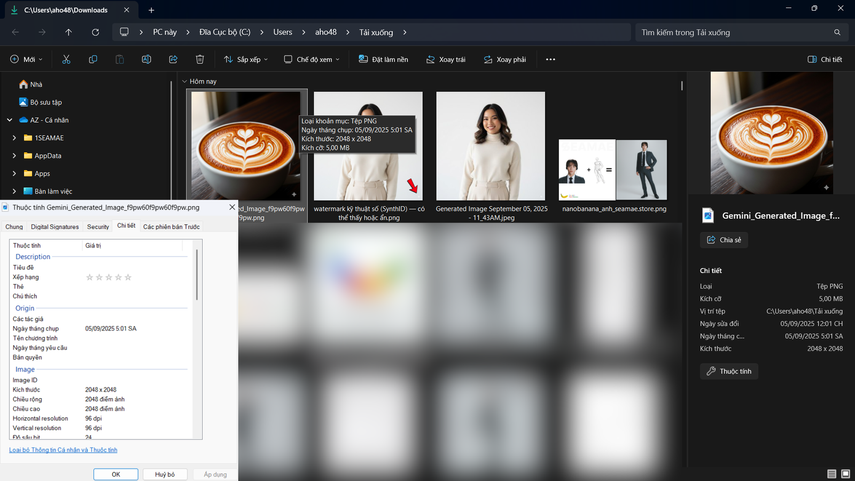Screen dimensions: 855x481
Task: Open Các phiên bản Trước tab
Action: pos(171,227)
